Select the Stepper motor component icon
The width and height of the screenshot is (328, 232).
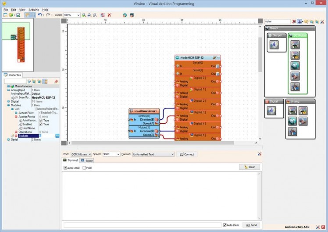tap(274, 44)
